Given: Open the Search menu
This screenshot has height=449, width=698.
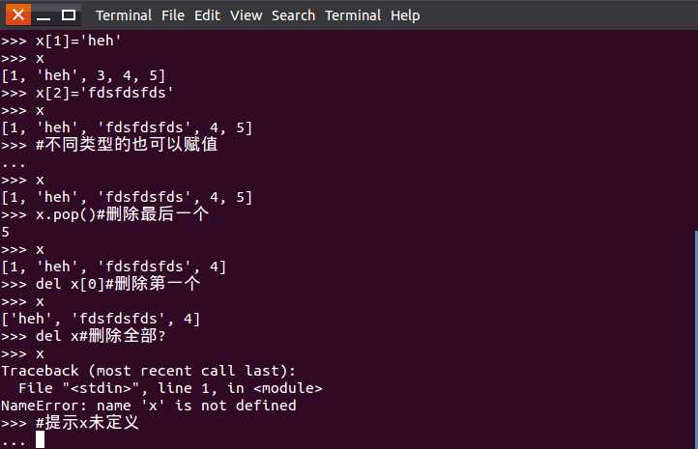Looking at the screenshot, I should [293, 15].
